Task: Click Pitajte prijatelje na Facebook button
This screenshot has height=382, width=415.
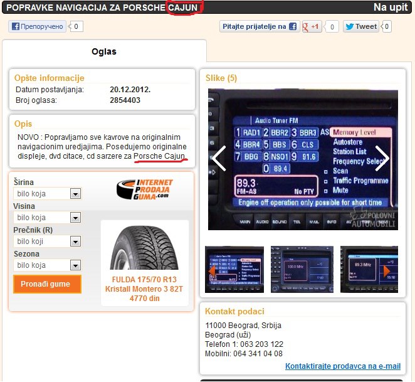Action: 260,26
